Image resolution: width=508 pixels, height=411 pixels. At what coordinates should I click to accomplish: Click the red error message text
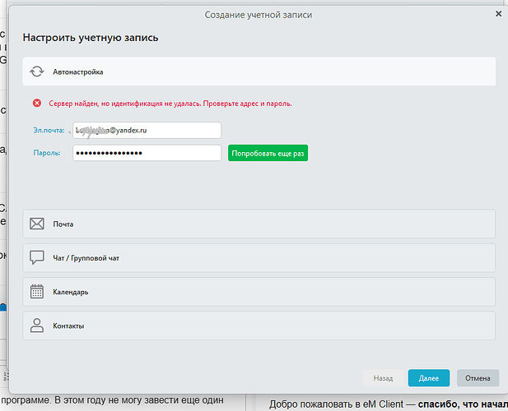[170, 104]
